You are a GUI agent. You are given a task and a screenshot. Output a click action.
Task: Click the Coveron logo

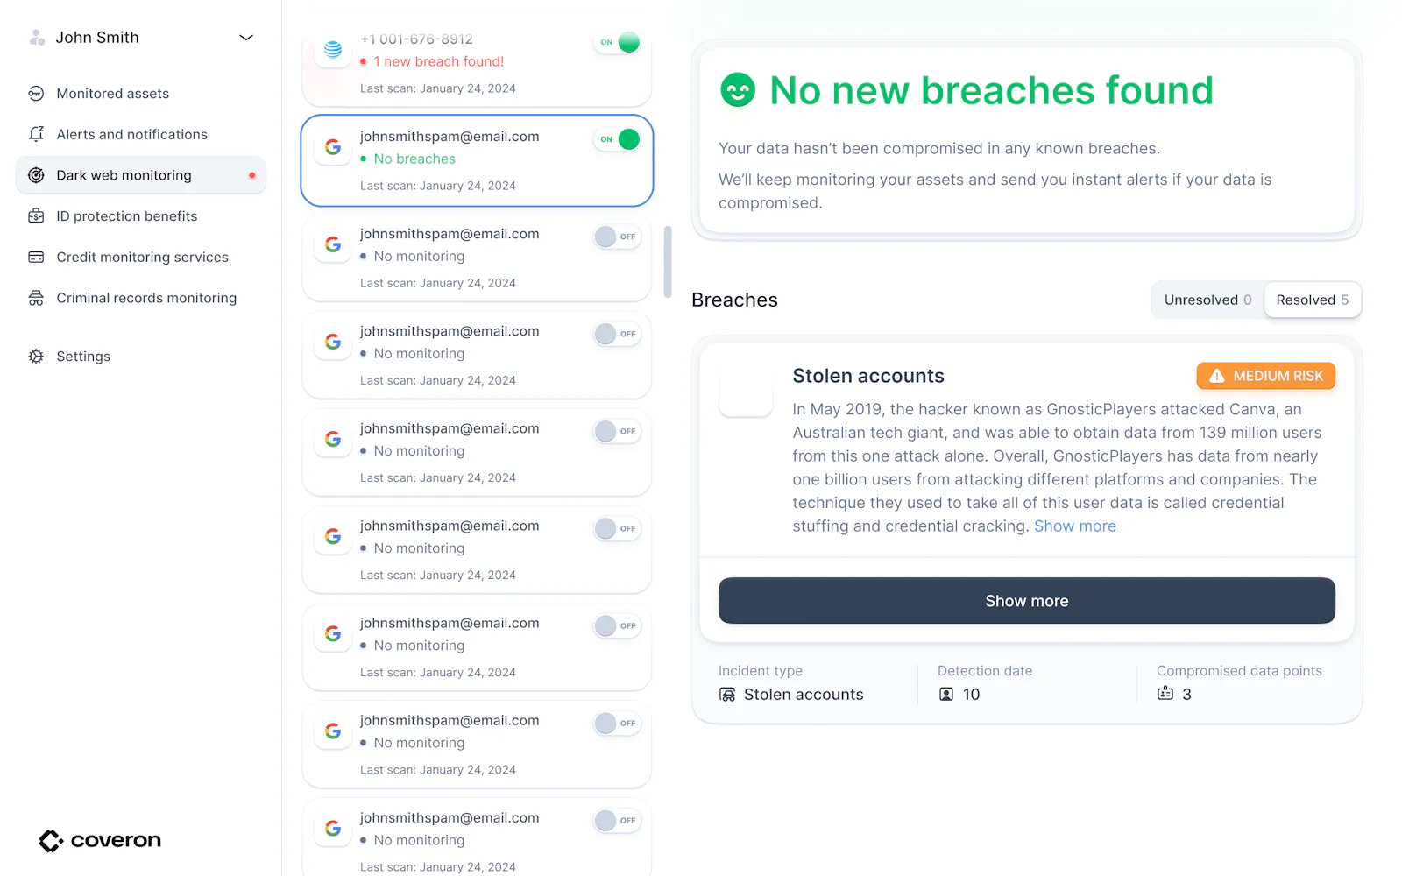[100, 840]
